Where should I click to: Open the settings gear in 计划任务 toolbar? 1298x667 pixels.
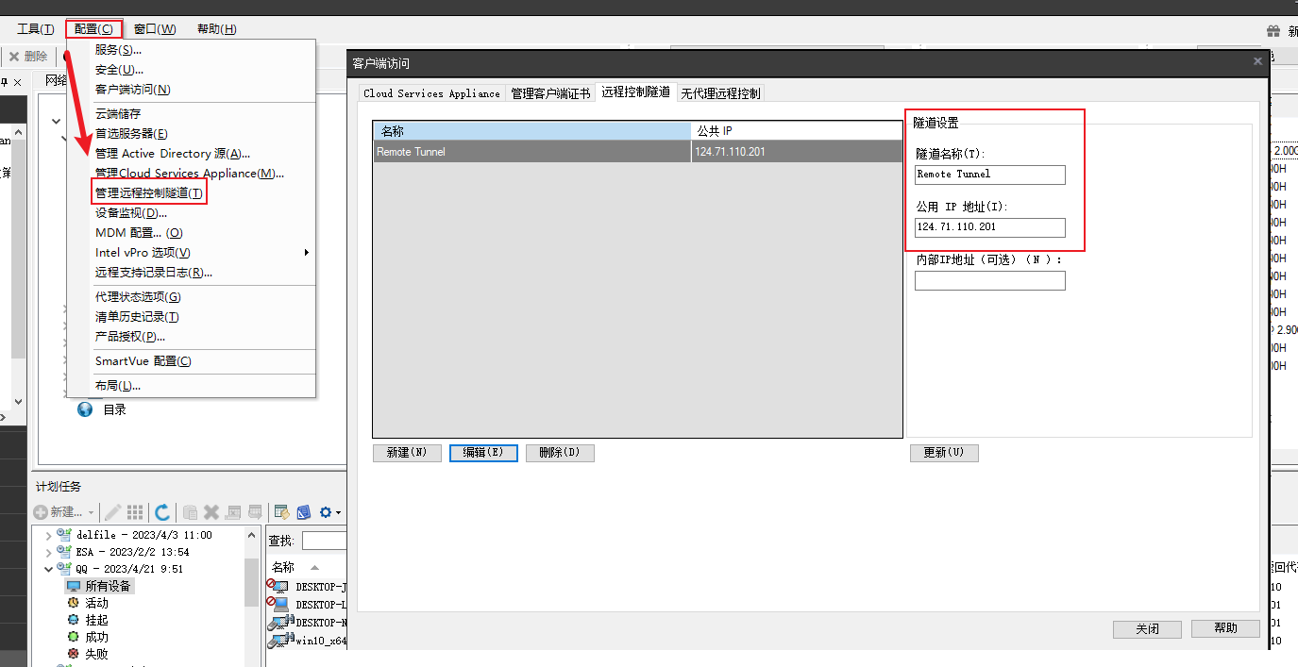(x=325, y=512)
